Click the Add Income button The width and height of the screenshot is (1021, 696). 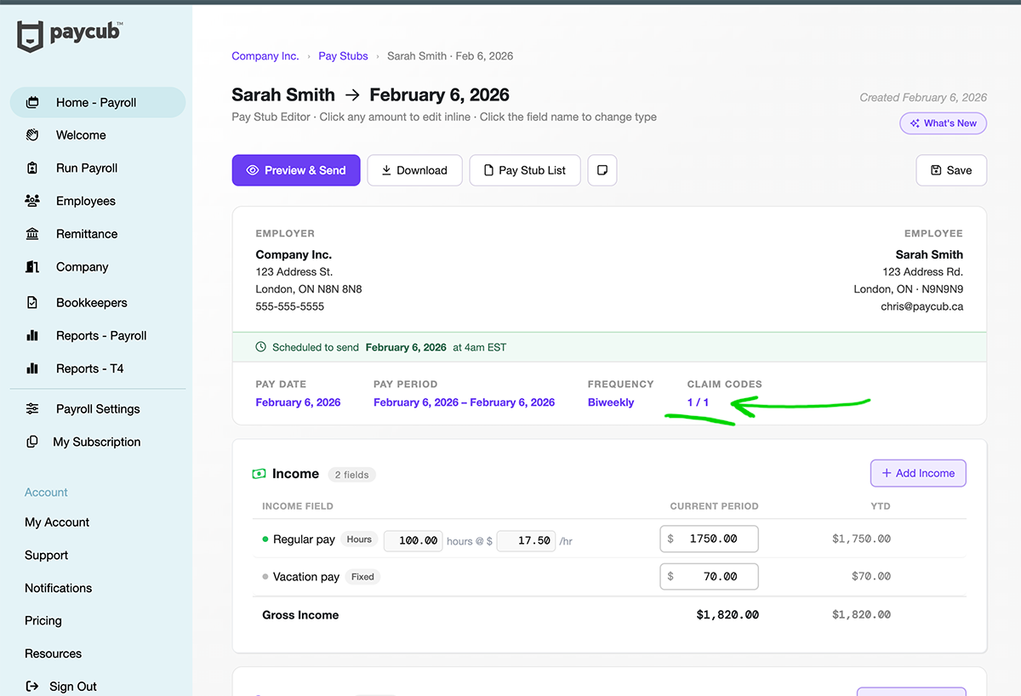(x=918, y=473)
